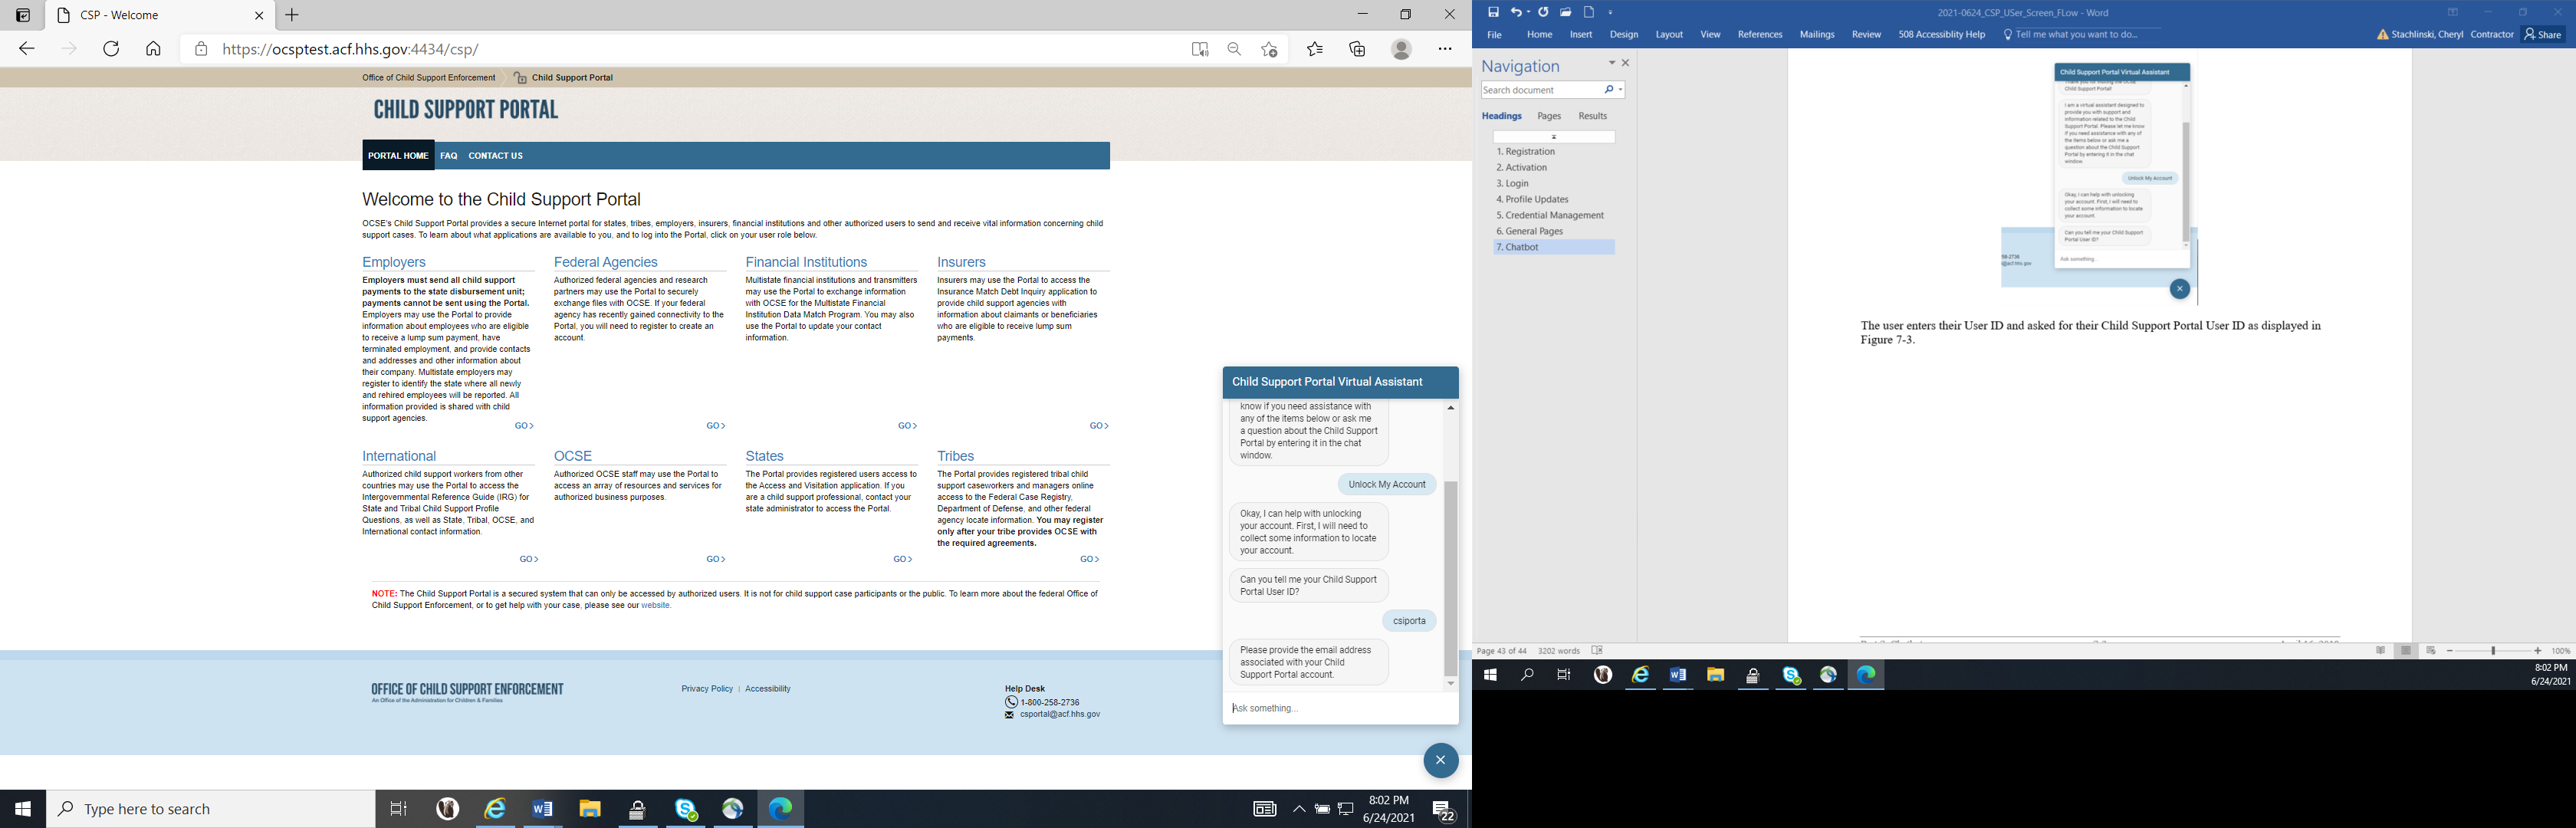This screenshot has height=828, width=2576.
Task: Add this page to favorites star
Action: [1269, 49]
